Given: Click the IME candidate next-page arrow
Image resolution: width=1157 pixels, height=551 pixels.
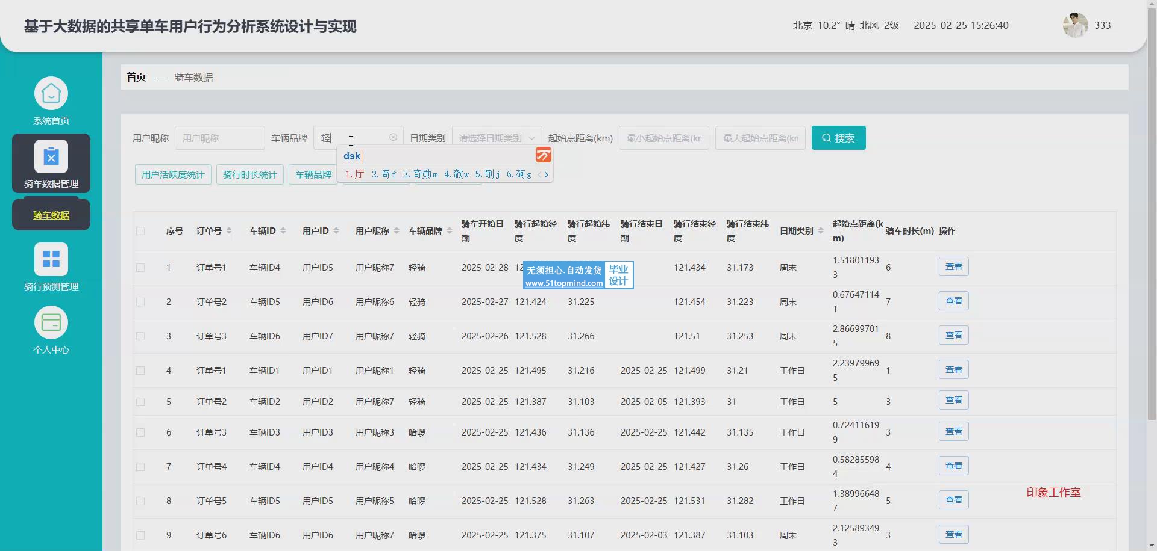Looking at the screenshot, I should point(547,174).
